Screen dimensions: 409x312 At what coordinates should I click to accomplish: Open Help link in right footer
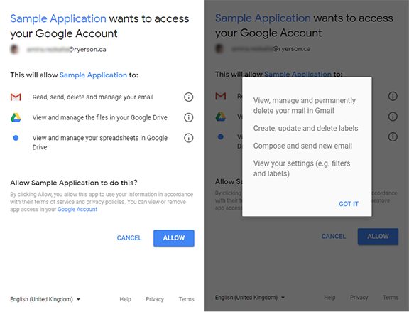pyautogui.click(x=329, y=298)
